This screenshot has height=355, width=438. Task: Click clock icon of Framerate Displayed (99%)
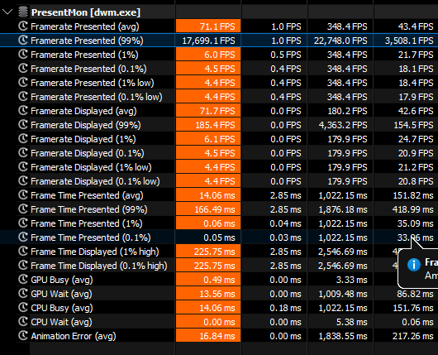(x=23, y=125)
